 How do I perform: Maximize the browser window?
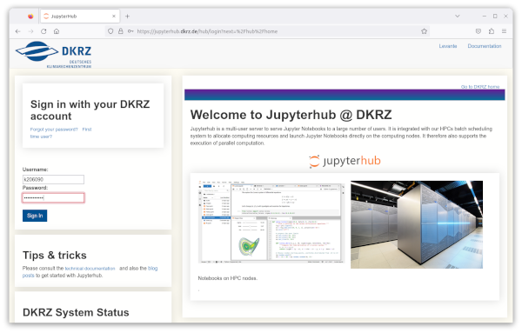495,16
